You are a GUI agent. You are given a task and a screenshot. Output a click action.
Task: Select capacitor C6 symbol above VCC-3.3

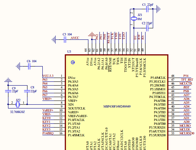click(x=29, y=66)
